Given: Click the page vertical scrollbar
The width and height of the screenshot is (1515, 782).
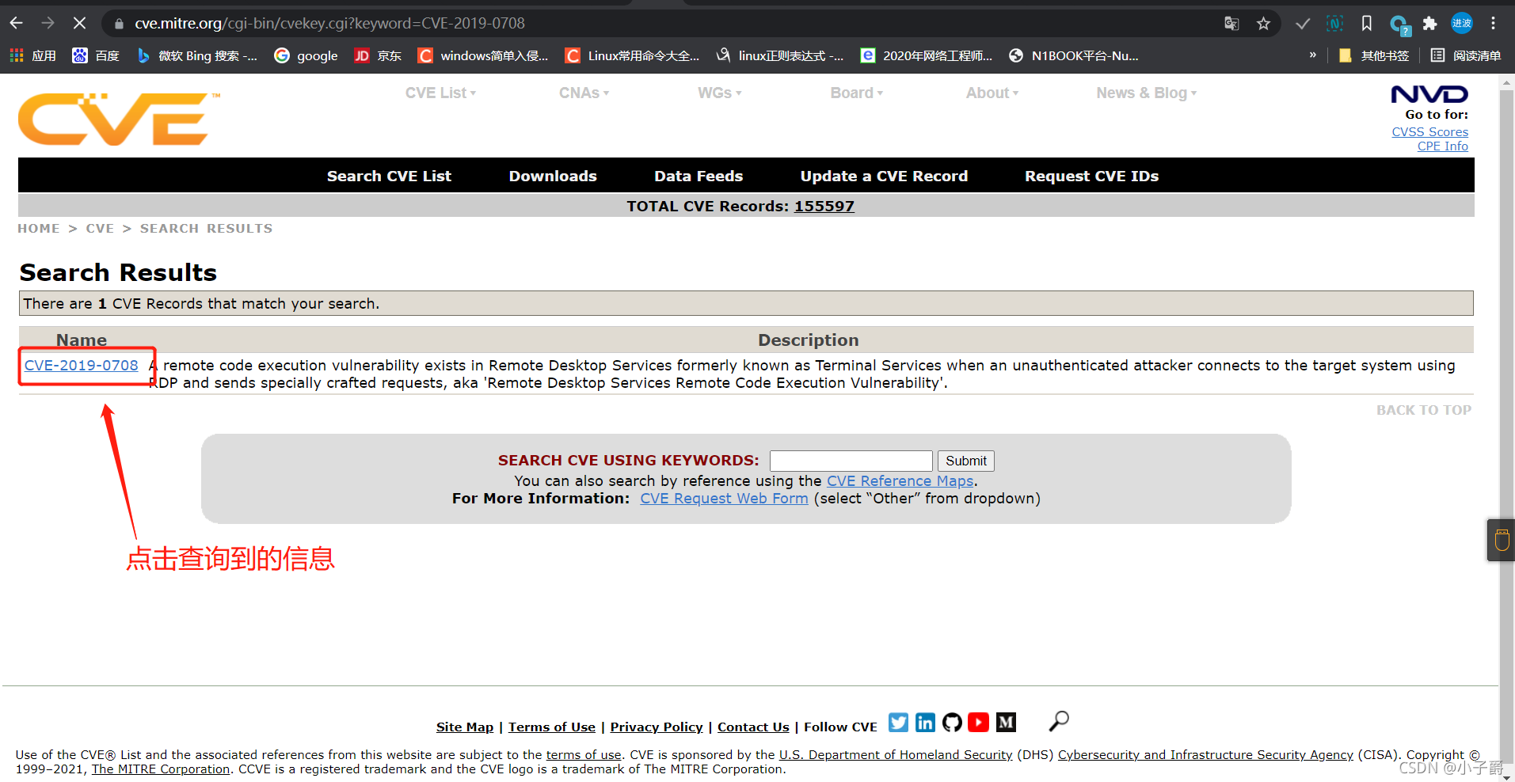Looking at the screenshot, I should [x=1506, y=427].
